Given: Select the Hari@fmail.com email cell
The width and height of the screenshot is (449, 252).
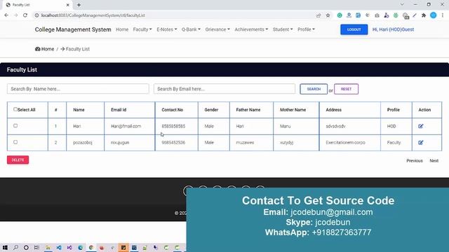Looking at the screenshot, I should tap(126, 126).
